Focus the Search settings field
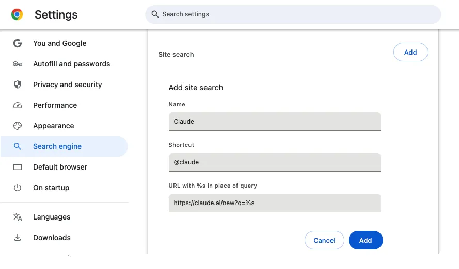The height and width of the screenshot is (269, 459). (x=293, y=14)
